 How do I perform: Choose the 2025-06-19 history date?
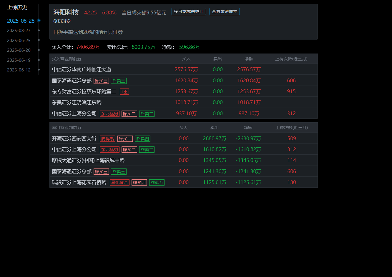[19, 60]
